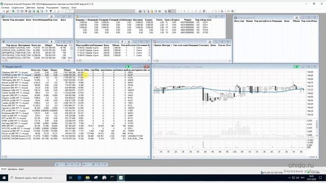The width and height of the screenshot is (326, 183).
Task: Select the Аэрофлот row
Action: click(75, 87)
